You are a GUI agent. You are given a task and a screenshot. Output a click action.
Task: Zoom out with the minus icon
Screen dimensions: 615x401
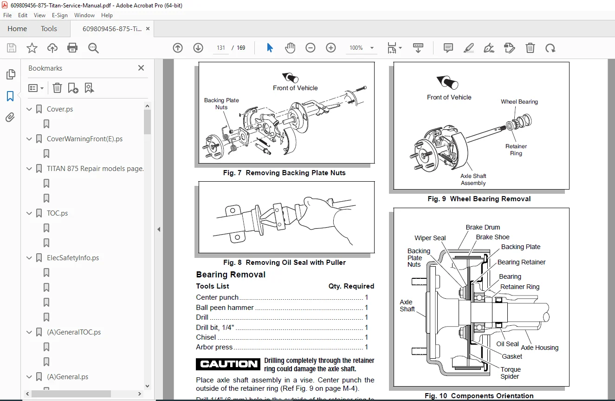click(311, 48)
